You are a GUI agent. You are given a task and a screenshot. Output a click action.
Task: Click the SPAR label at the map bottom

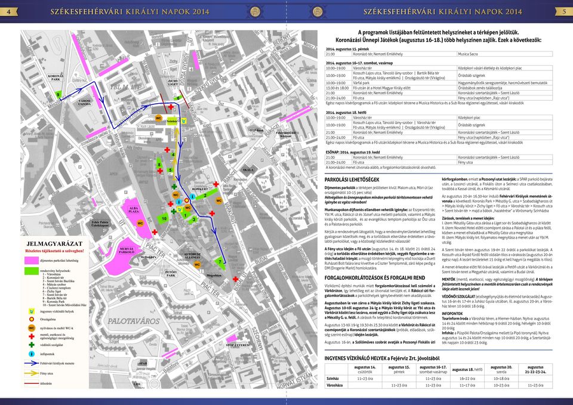pos(143,363)
